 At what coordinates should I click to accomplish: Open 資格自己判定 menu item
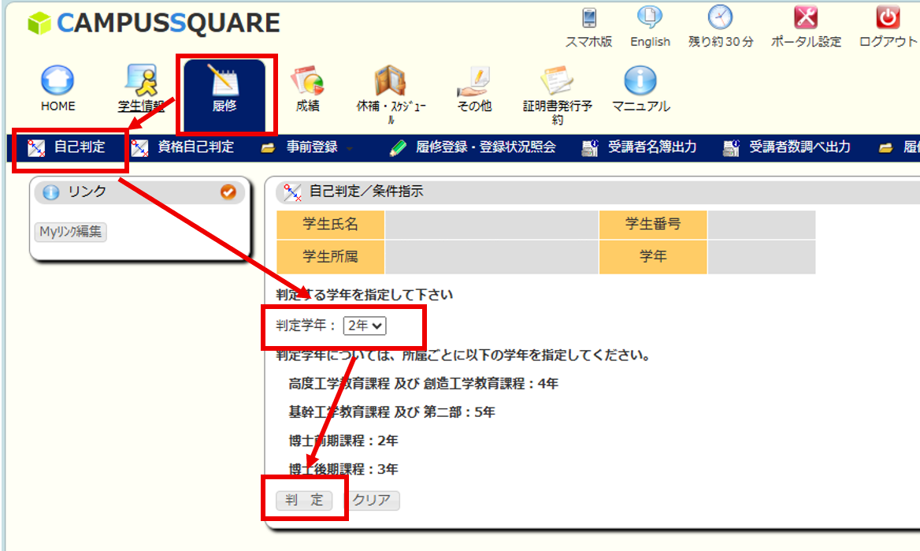click(x=182, y=147)
